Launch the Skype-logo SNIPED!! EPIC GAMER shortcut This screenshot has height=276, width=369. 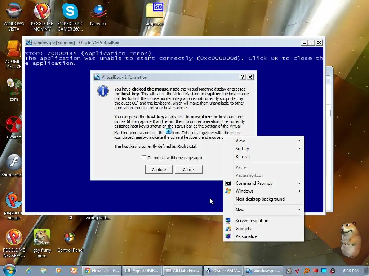70,17
